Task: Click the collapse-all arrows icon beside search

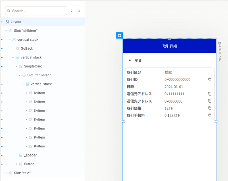Action: pyautogui.click(x=79, y=11)
